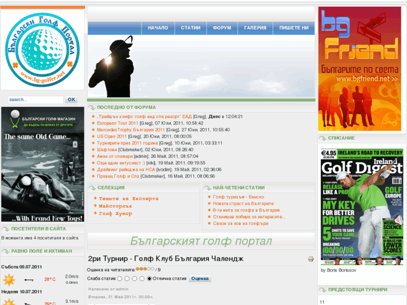Open European Tour 2011 forum topic
The height and width of the screenshot is (305, 407).
pos(118,123)
